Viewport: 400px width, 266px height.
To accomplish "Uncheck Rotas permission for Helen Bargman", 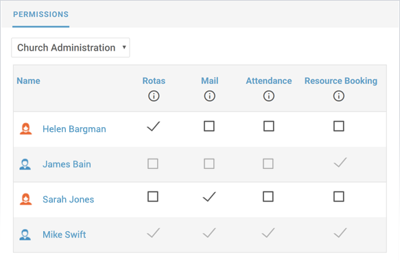I will pos(153,126).
